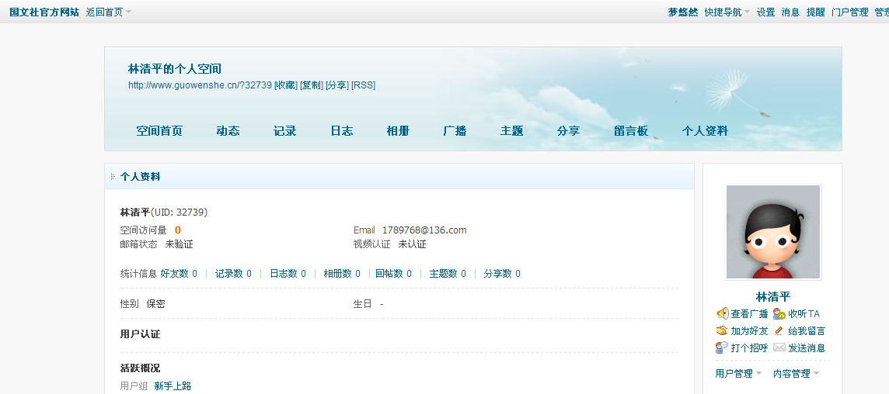Click the dotted arrow icon beside 个人资料 header
Screen dimensions: 889x394
113,177
